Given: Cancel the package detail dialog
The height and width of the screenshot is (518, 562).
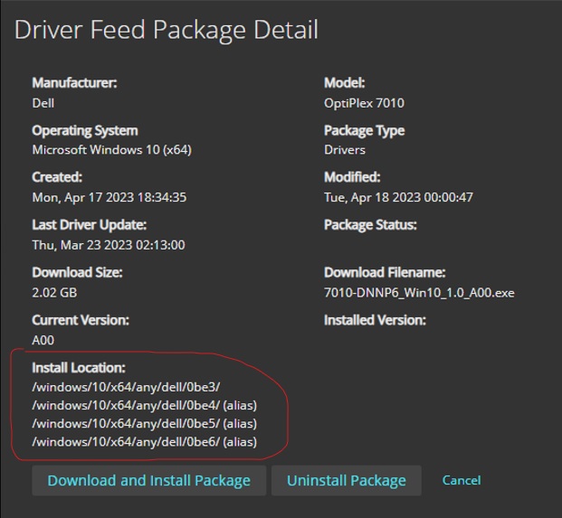Looking at the screenshot, I should (x=462, y=480).
